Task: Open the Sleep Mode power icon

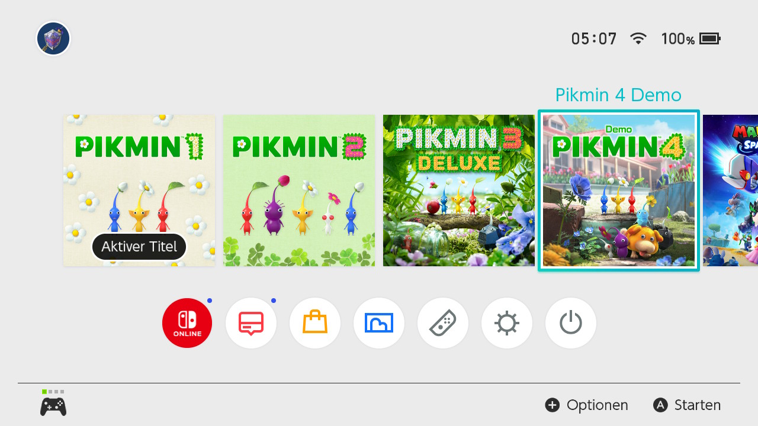Action: [571, 323]
